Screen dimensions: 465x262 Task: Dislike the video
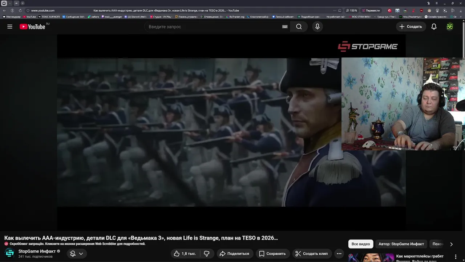(207, 254)
